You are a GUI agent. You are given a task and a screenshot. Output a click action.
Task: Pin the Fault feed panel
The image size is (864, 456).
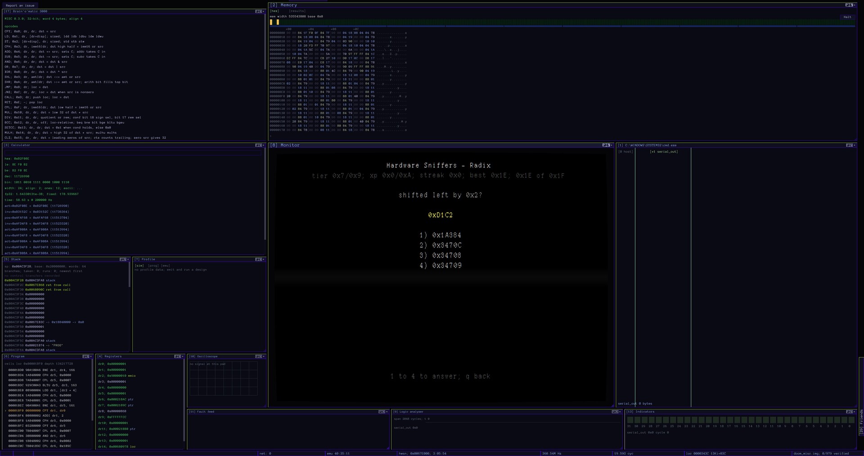pyautogui.click(x=382, y=411)
